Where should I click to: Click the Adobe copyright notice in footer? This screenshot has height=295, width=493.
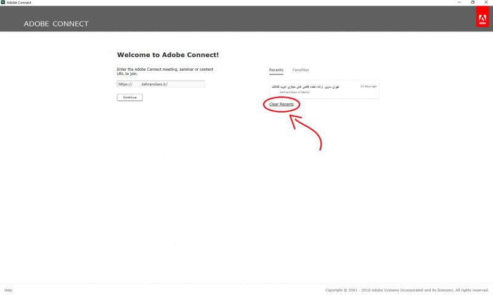pos(407,290)
